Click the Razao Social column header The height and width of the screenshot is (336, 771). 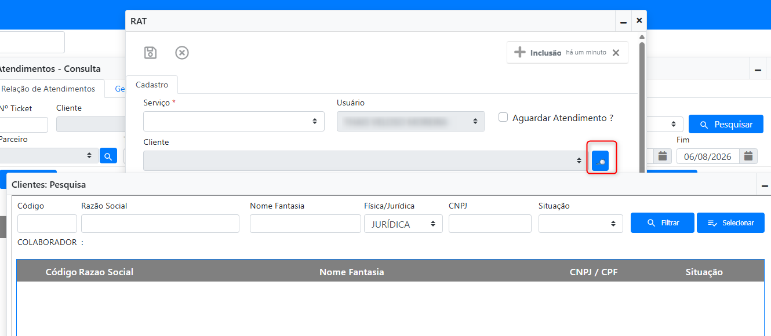(x=106, y=272)
